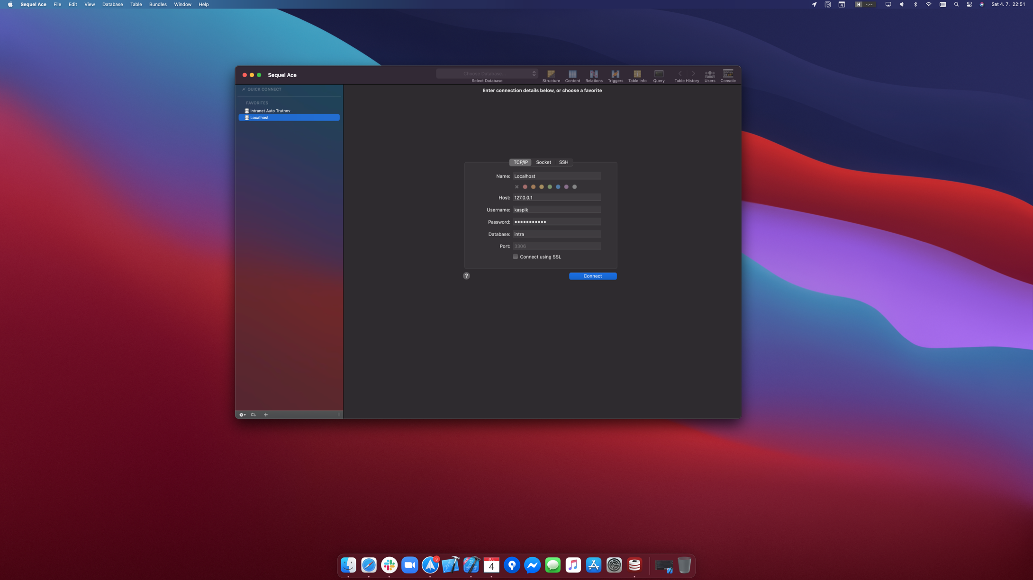The height and width of the screenshot is (580, 1033).
Task: Open Messages from the Dock
Action: 553,565
